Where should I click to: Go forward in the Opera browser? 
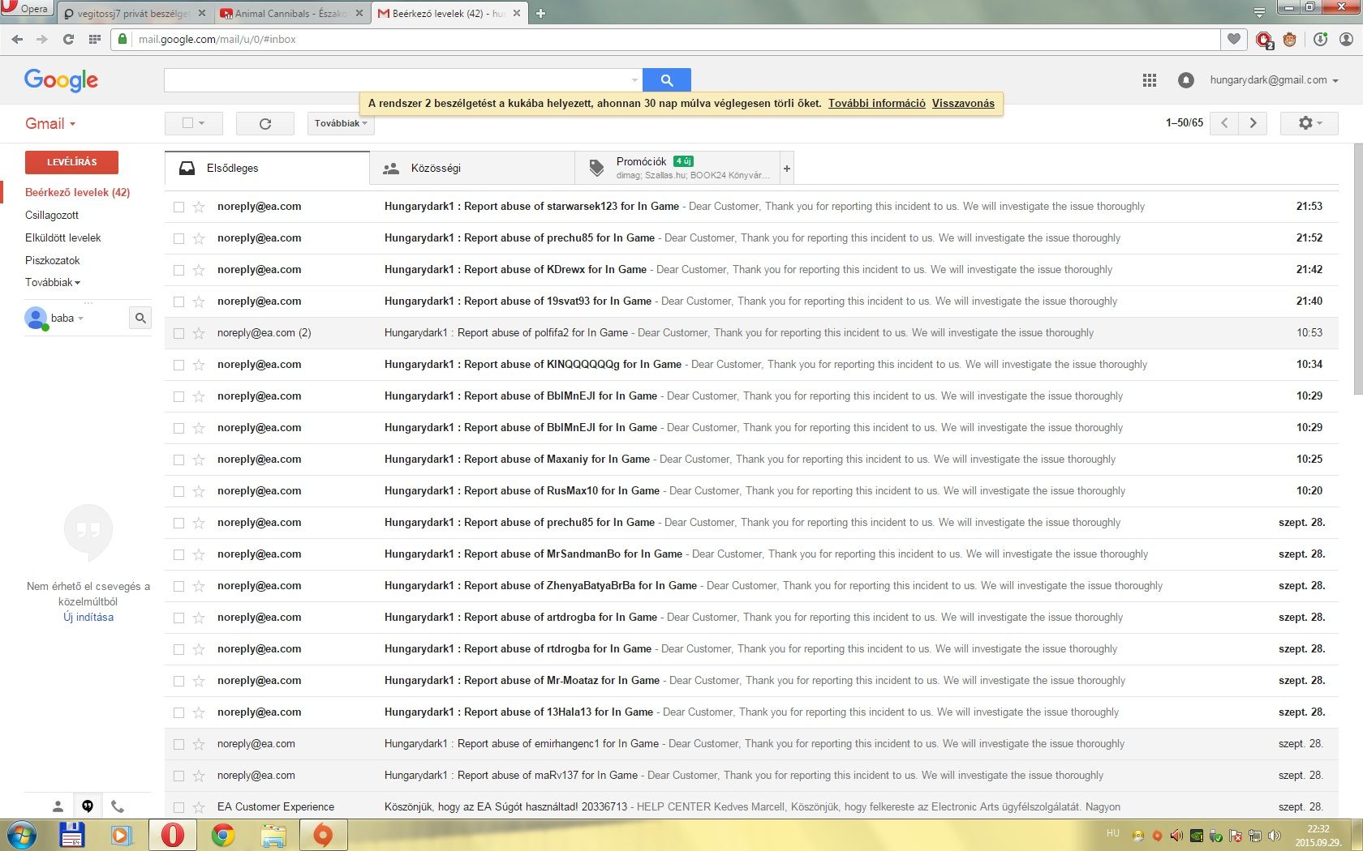(42, 39)
